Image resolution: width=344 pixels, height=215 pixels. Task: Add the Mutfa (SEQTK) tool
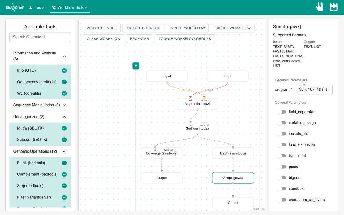[x=64, y=128]
